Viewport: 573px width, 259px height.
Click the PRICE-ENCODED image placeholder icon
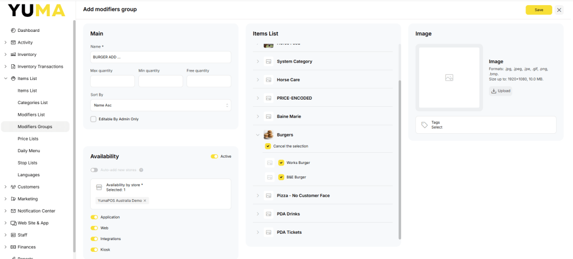269,98
